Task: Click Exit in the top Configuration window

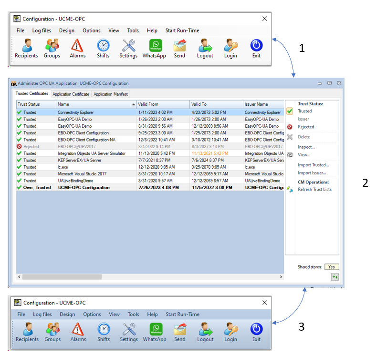Action: (x=256, y=49)
